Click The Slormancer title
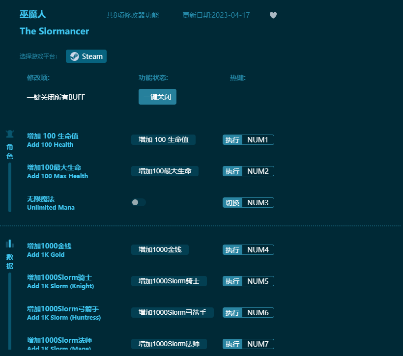The width and height of the screenshot is (403, 356). [x=54, y=31]
